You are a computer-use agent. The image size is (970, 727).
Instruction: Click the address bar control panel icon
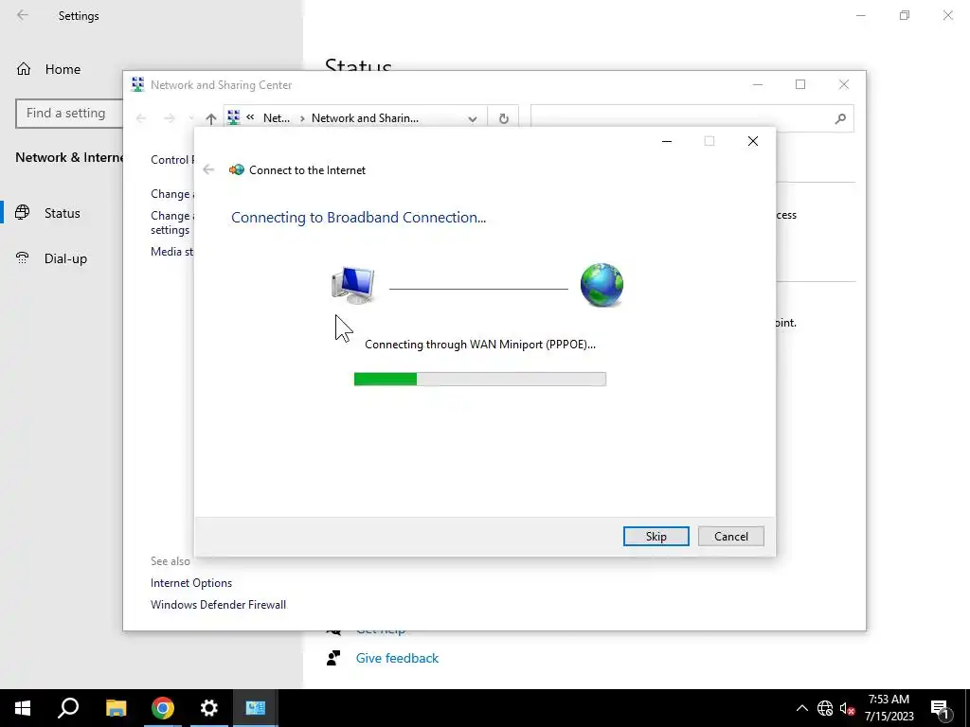click(233, 117)
